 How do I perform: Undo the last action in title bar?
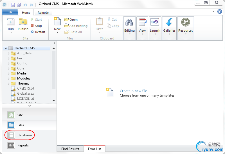coord(25,5)
